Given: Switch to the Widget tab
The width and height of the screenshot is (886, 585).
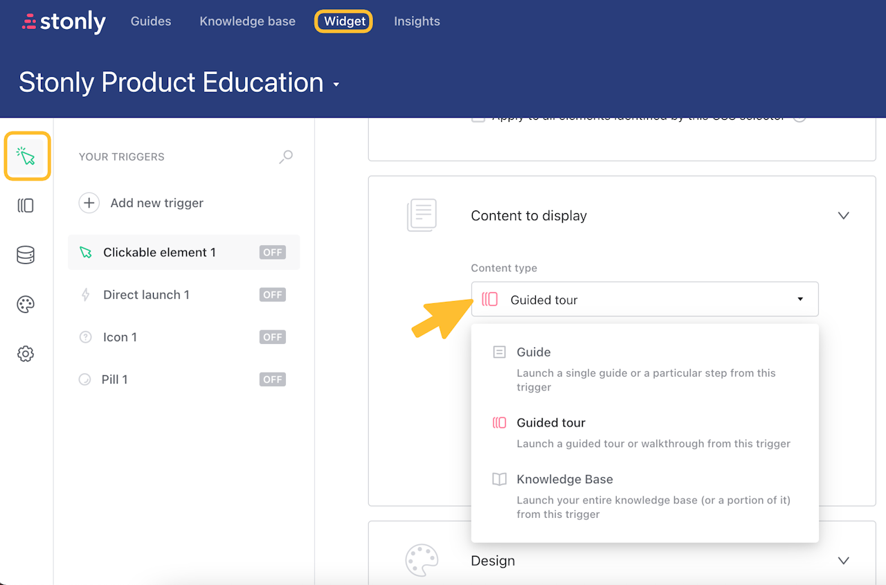Looking at the screenshot, I should [x=345, y=21].
